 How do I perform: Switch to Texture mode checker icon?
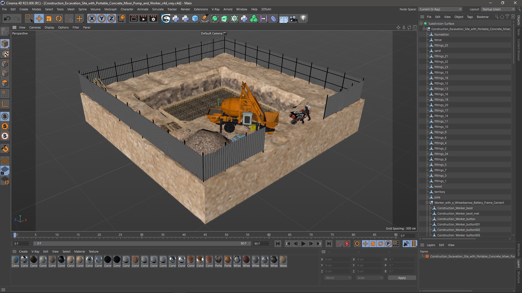tap(5, 54)
